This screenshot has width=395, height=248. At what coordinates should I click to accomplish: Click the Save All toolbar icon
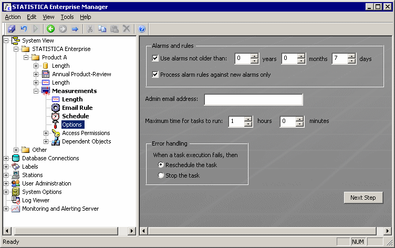pos(12,29)
